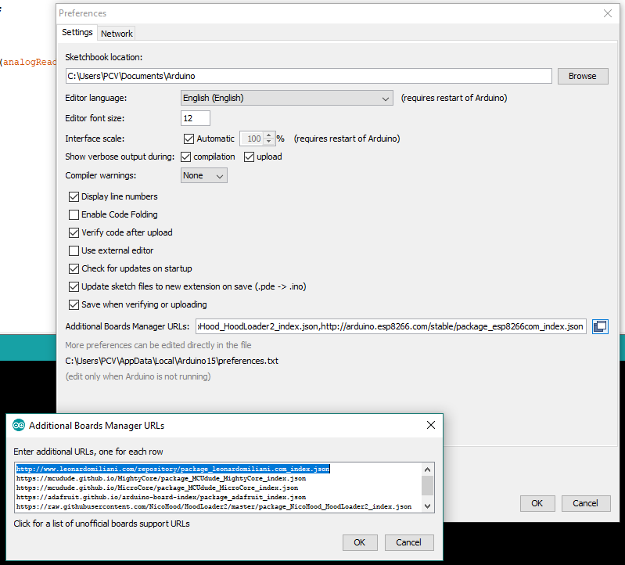Click the Editor font size field
The height and width of the screenshot is (565, 625).
tap(196, 118)
